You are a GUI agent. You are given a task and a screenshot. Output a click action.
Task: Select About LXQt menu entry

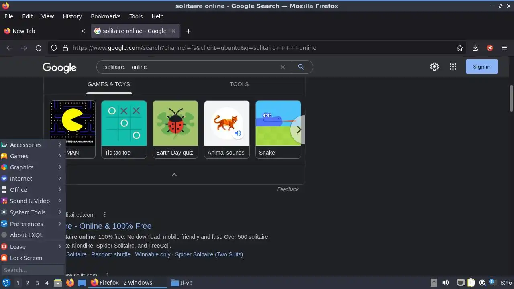[32, 235]
